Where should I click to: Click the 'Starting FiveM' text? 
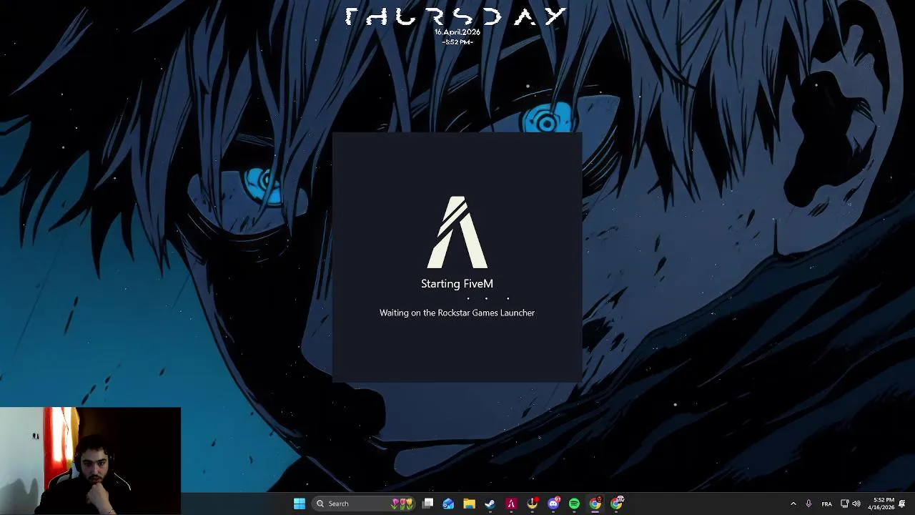457,284
